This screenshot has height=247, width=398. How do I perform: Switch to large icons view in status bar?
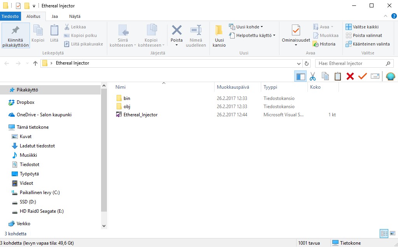(x=393, y=233)
